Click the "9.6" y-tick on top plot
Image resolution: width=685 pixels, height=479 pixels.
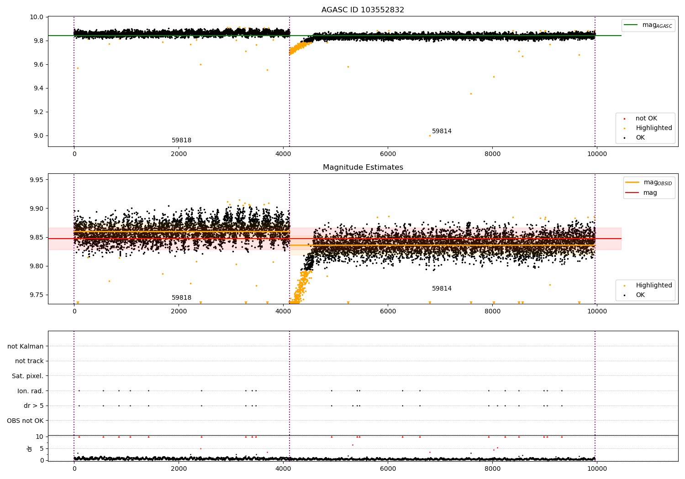[x=39, y=65]
